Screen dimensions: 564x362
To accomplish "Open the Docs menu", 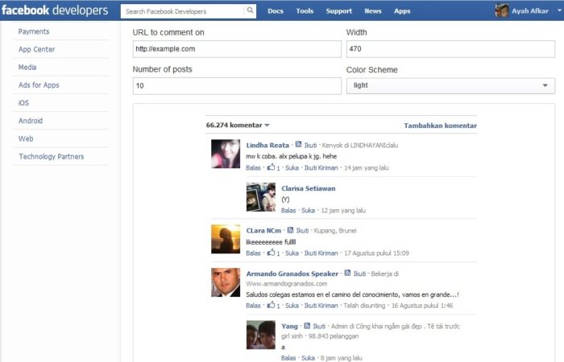I will pyautogui.click(x=276, y=10).
